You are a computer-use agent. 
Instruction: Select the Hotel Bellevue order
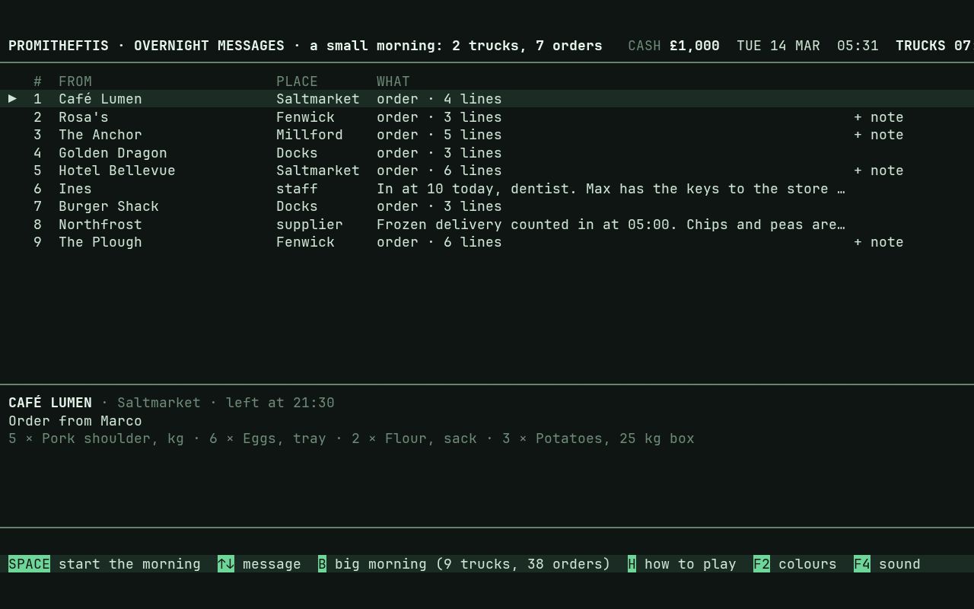pyautogui.click(x=487, y=171)
